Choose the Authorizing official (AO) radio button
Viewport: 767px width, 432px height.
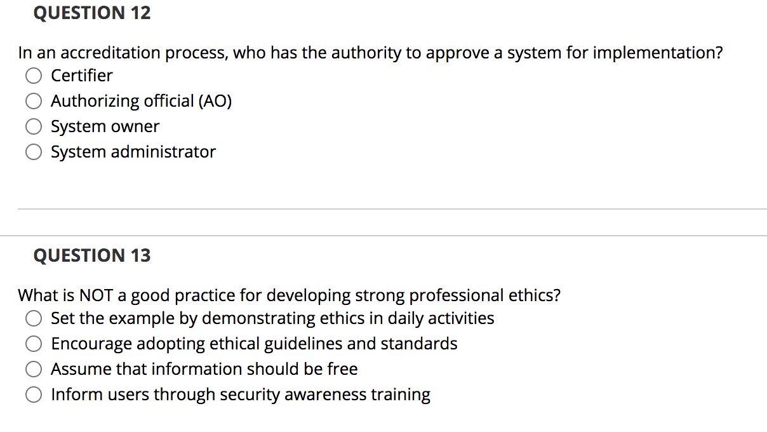pyautogui.click(x=34, y=102)
